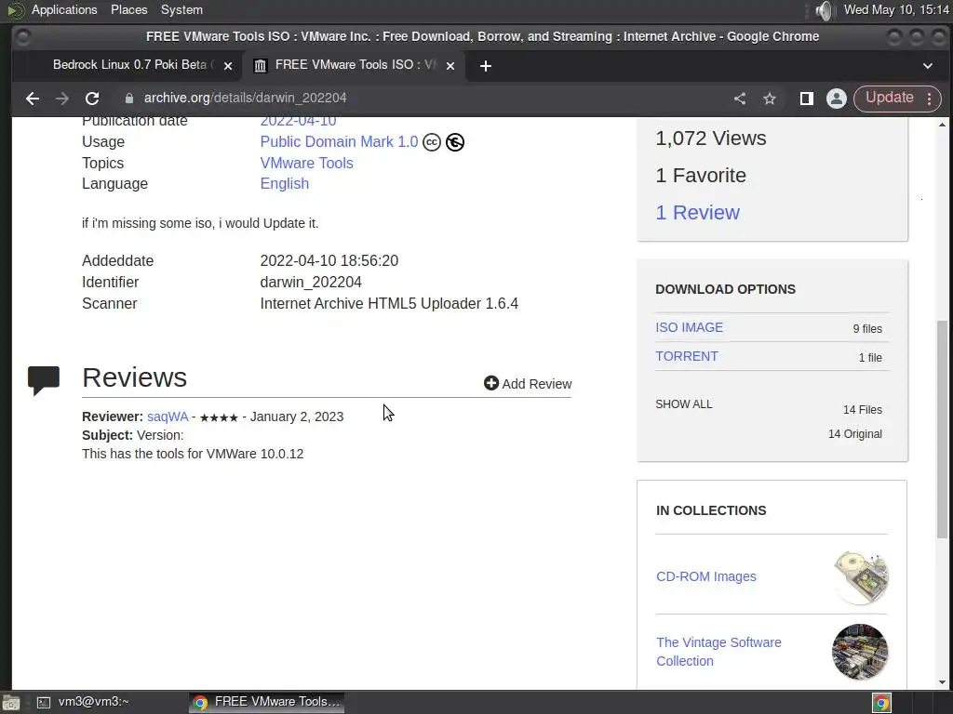
Task: Open the volume control speaker icon
Action: pyautogui.click(x=825, y=10)
